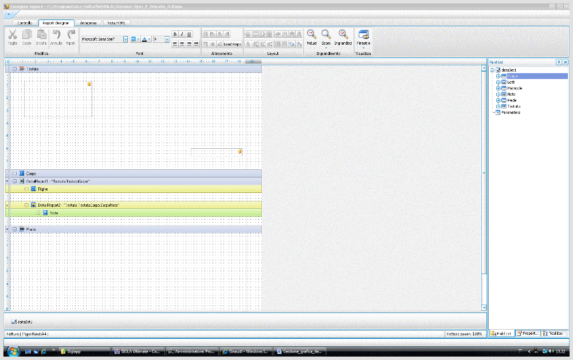
Task: Expand the Lotti node in Field List
Action: (x=498, y=82)
